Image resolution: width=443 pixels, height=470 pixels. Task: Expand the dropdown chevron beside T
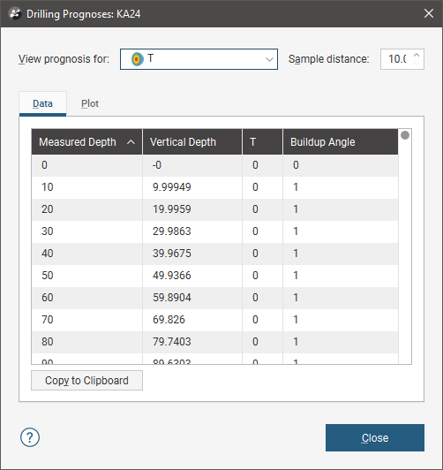click(x=269, y=59)
